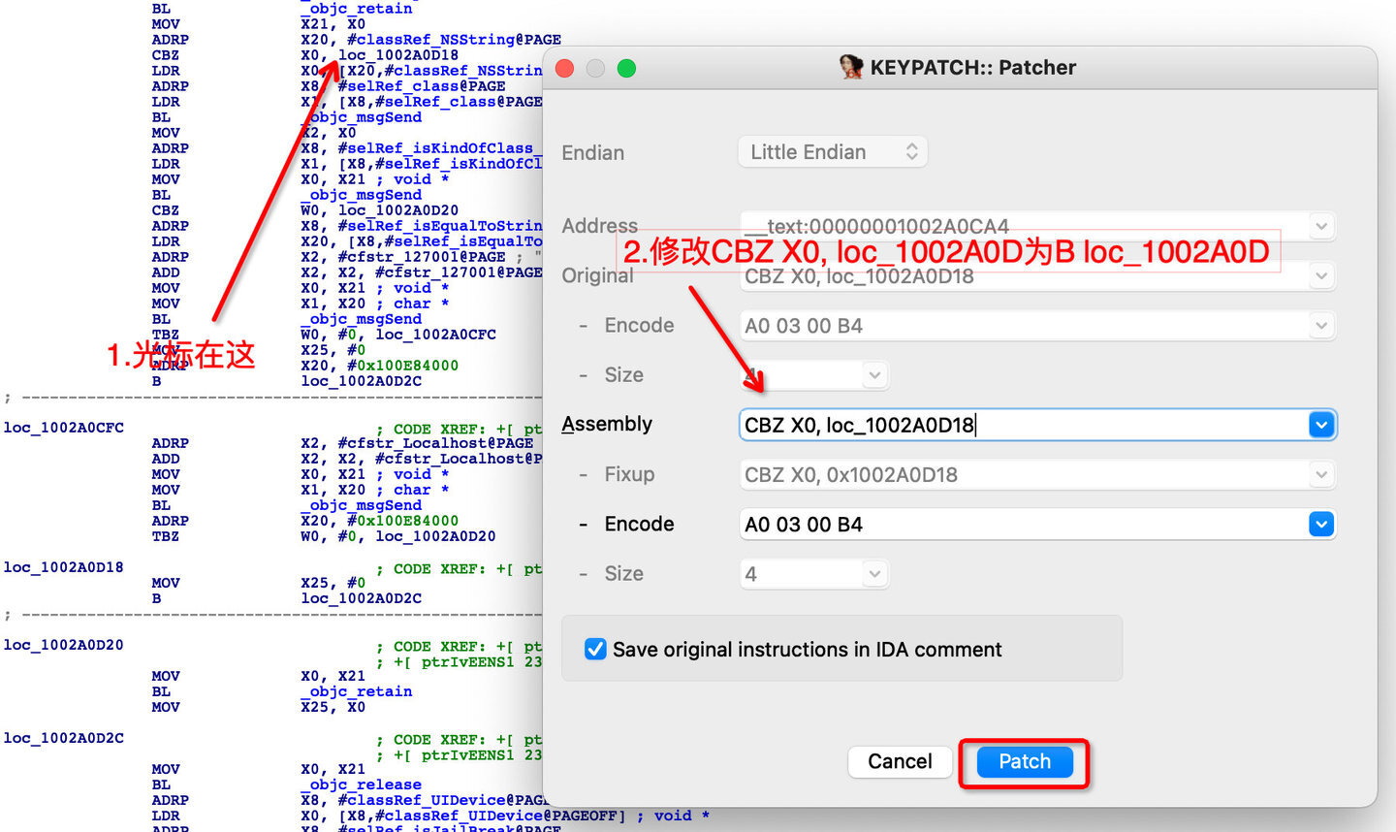
Task: Close the KEYPATCH Patcher window red button
Action: coord(565,68)
